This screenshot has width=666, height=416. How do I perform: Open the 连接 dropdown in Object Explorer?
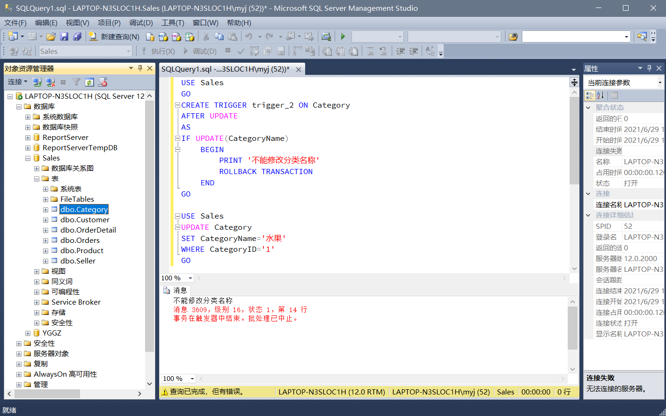pyautogui.click(x=17, y=82)
